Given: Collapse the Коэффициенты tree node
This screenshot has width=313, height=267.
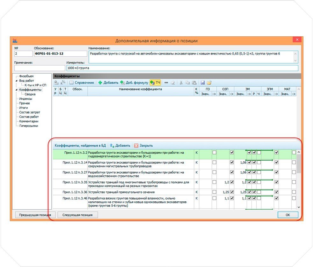Looking at the screenshot, I should [x=17, y=90].
